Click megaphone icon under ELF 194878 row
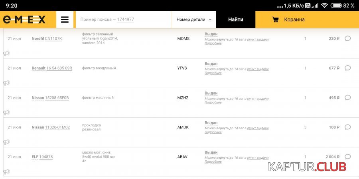 (6, 171)
